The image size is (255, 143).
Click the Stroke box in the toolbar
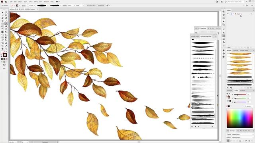pyautogui.click(x=5, y=55)
